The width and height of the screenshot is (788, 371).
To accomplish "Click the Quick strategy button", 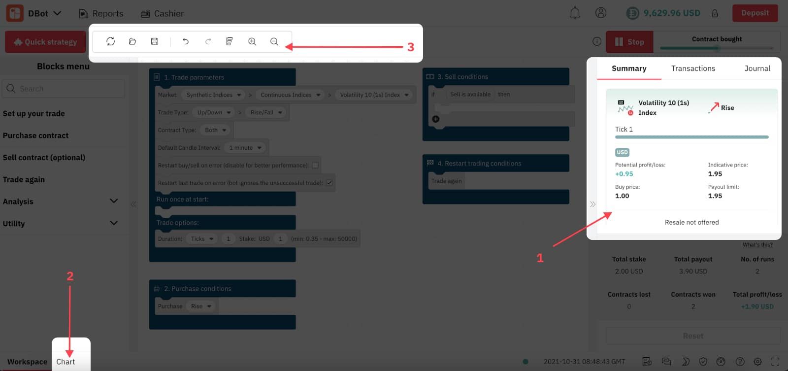I will pos(45,42).
